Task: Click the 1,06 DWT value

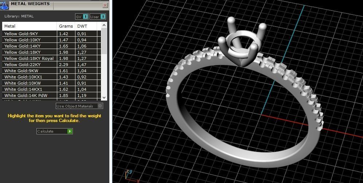Action: (82, 46)
